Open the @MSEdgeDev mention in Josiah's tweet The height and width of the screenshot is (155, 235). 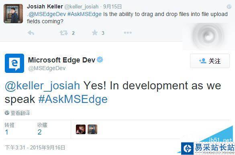coord(47,14)
